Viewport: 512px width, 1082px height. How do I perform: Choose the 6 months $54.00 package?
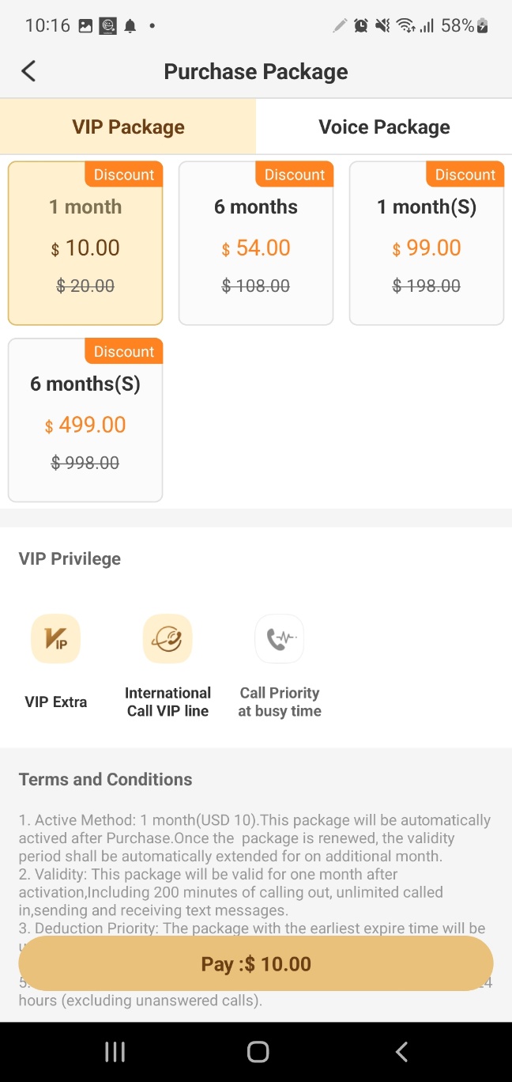(256, 244)
